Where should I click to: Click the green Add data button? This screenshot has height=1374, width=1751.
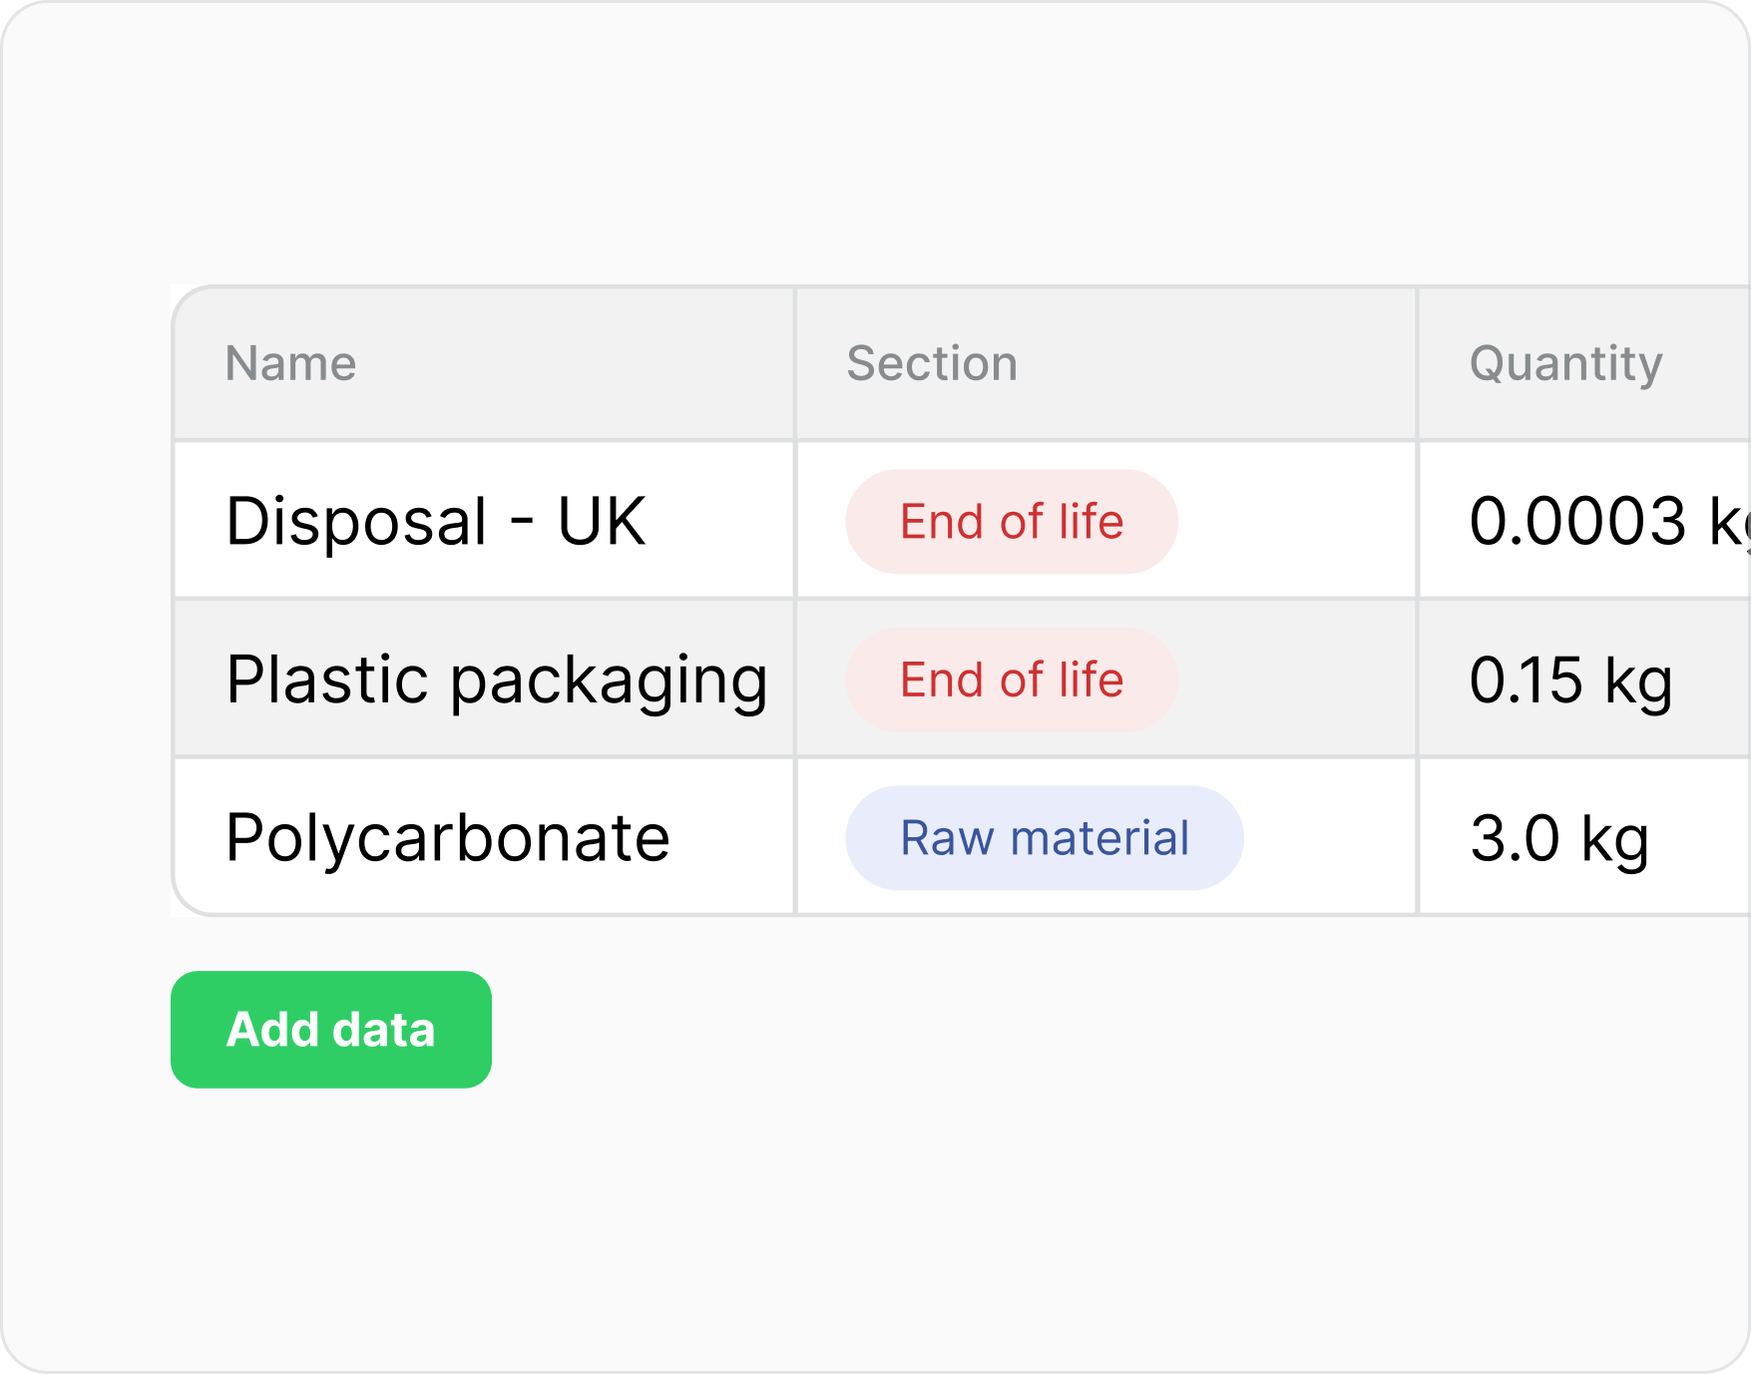pyautogui.click(x=331, y=1029)
